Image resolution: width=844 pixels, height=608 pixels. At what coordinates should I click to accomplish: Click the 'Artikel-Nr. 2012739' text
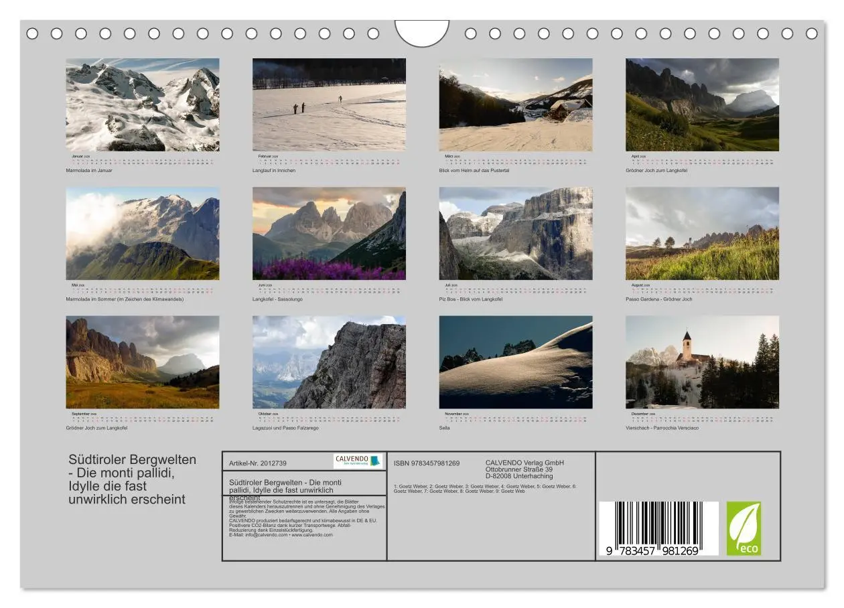(258, 463)
